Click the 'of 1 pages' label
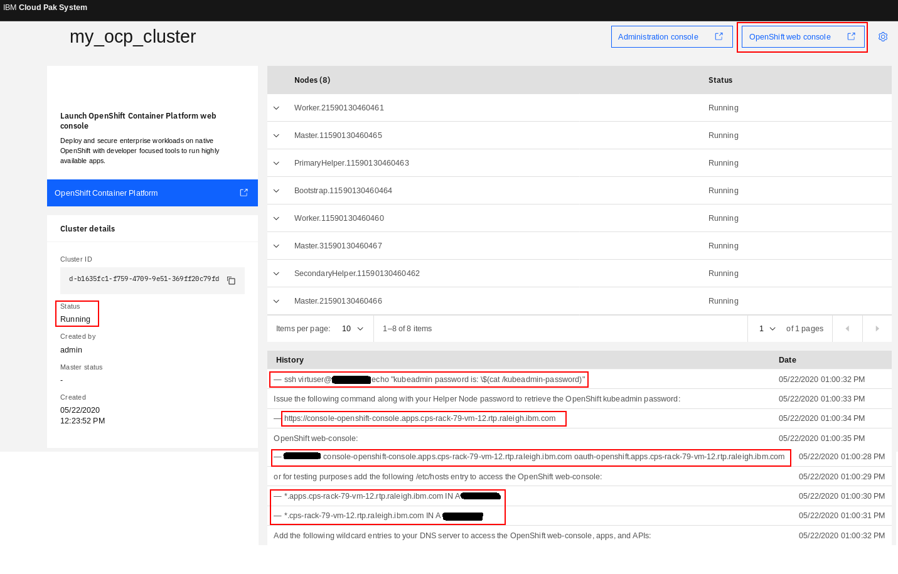 (x=804, y=329)
